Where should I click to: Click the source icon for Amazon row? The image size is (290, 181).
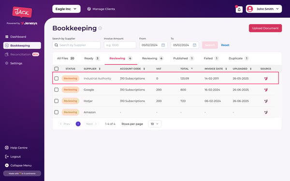266,112
